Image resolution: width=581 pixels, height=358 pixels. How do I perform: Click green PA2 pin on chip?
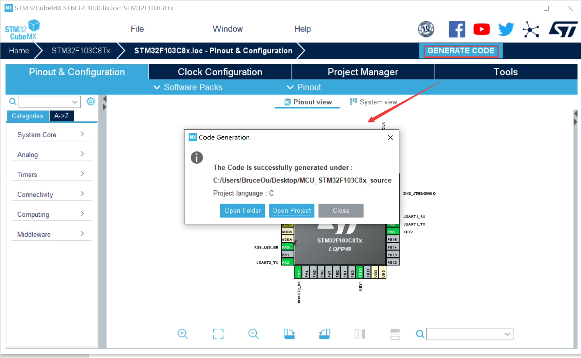click(287, 262)
